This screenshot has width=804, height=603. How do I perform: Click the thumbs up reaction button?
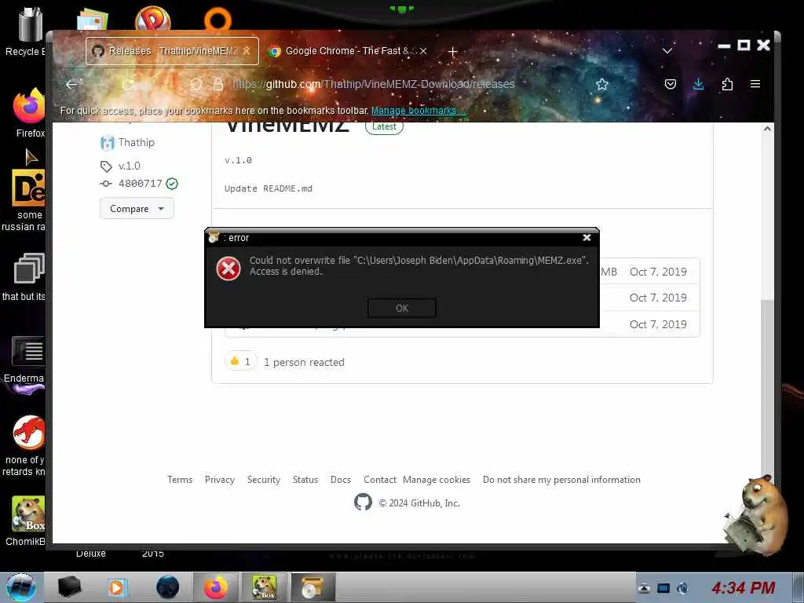(240, 361)
